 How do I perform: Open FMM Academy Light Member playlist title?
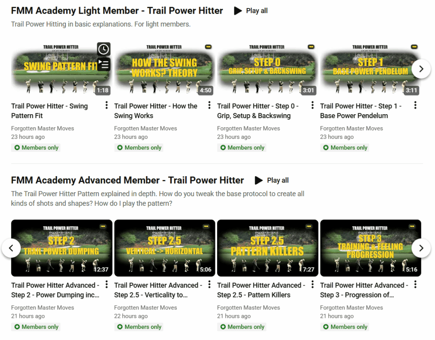117,11
